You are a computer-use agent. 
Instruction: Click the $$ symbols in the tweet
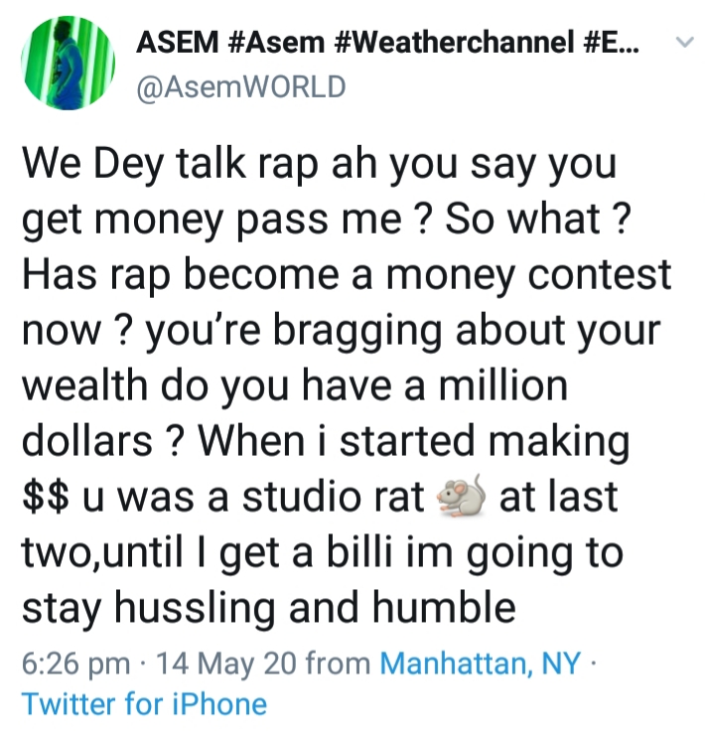(45, 497)
